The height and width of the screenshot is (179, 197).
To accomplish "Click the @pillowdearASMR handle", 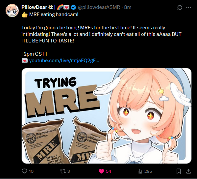I will coord(99,7).
